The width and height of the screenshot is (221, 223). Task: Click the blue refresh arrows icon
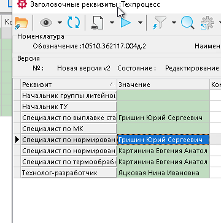pos(74,22)
